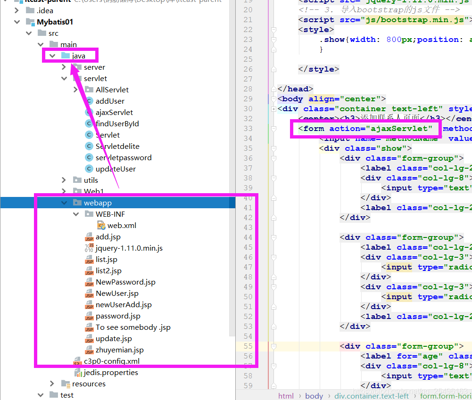Click the update.jsp file icon
This screenshot has width=472, height=400.
89,338
